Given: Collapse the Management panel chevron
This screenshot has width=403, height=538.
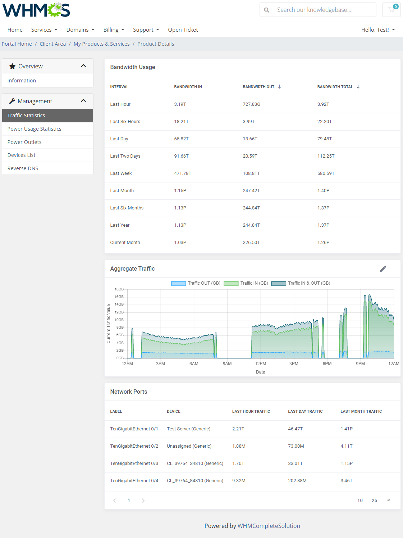Looking at the screenshot, I should (x=83, y=101).
